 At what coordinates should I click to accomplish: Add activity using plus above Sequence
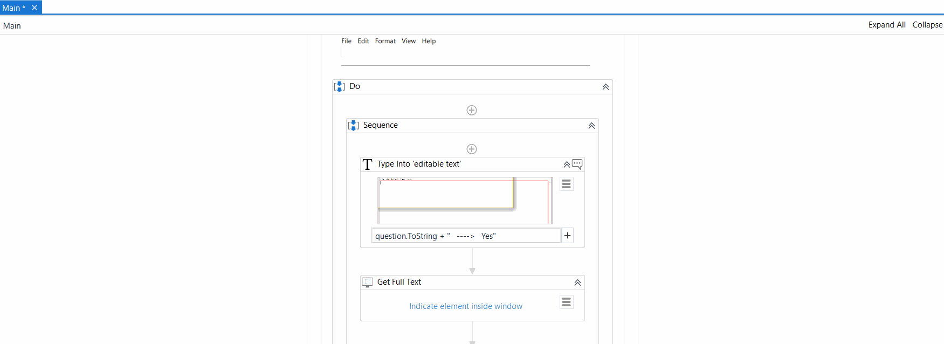(472, 111)
